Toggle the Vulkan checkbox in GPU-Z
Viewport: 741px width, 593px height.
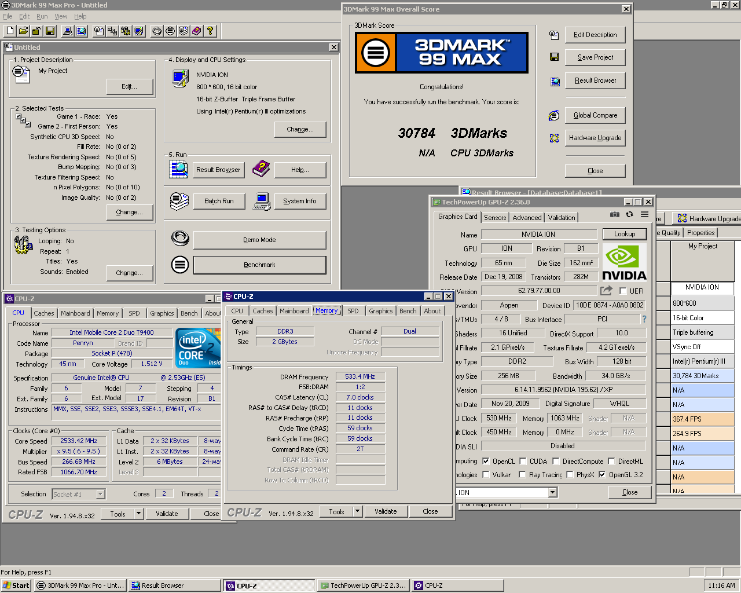[486, 474]
